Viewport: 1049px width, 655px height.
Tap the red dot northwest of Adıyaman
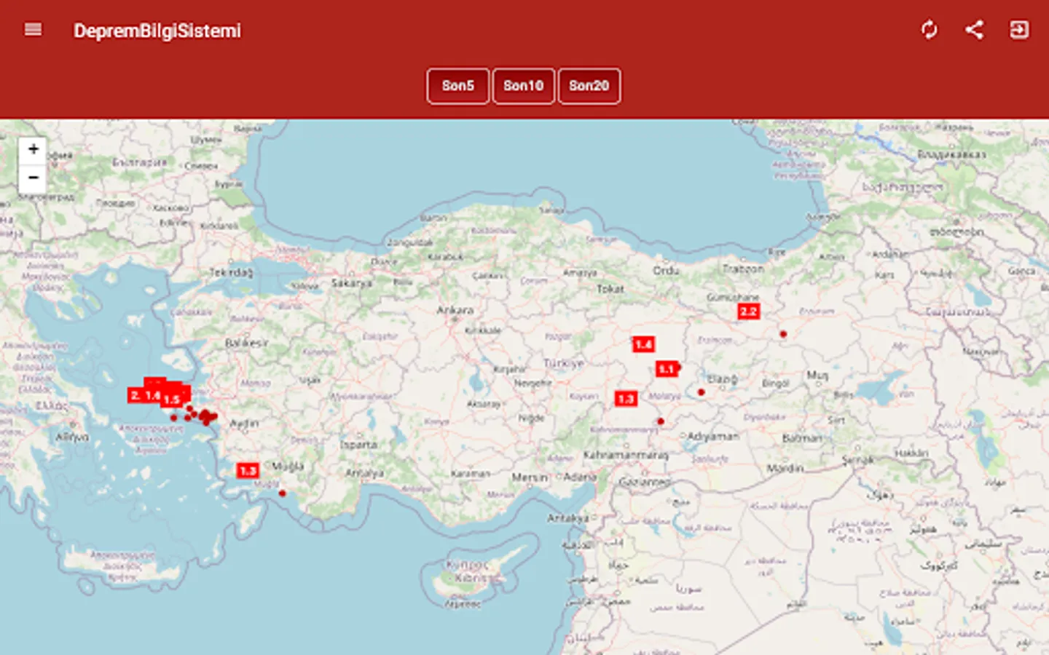tap(661, 421)
